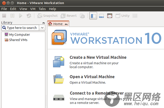This screenshot has height=108, width=164.
Task: Click the Restart guest toolbar icon
Action: pos(29,16)
